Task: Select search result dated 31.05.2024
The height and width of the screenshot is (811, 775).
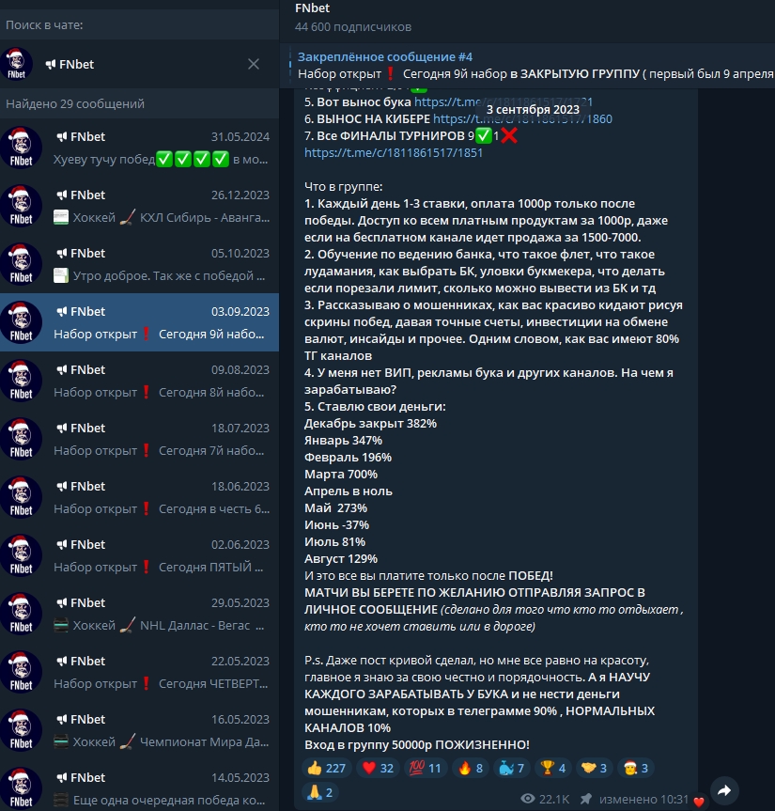Action: click(x=140, y=148)
